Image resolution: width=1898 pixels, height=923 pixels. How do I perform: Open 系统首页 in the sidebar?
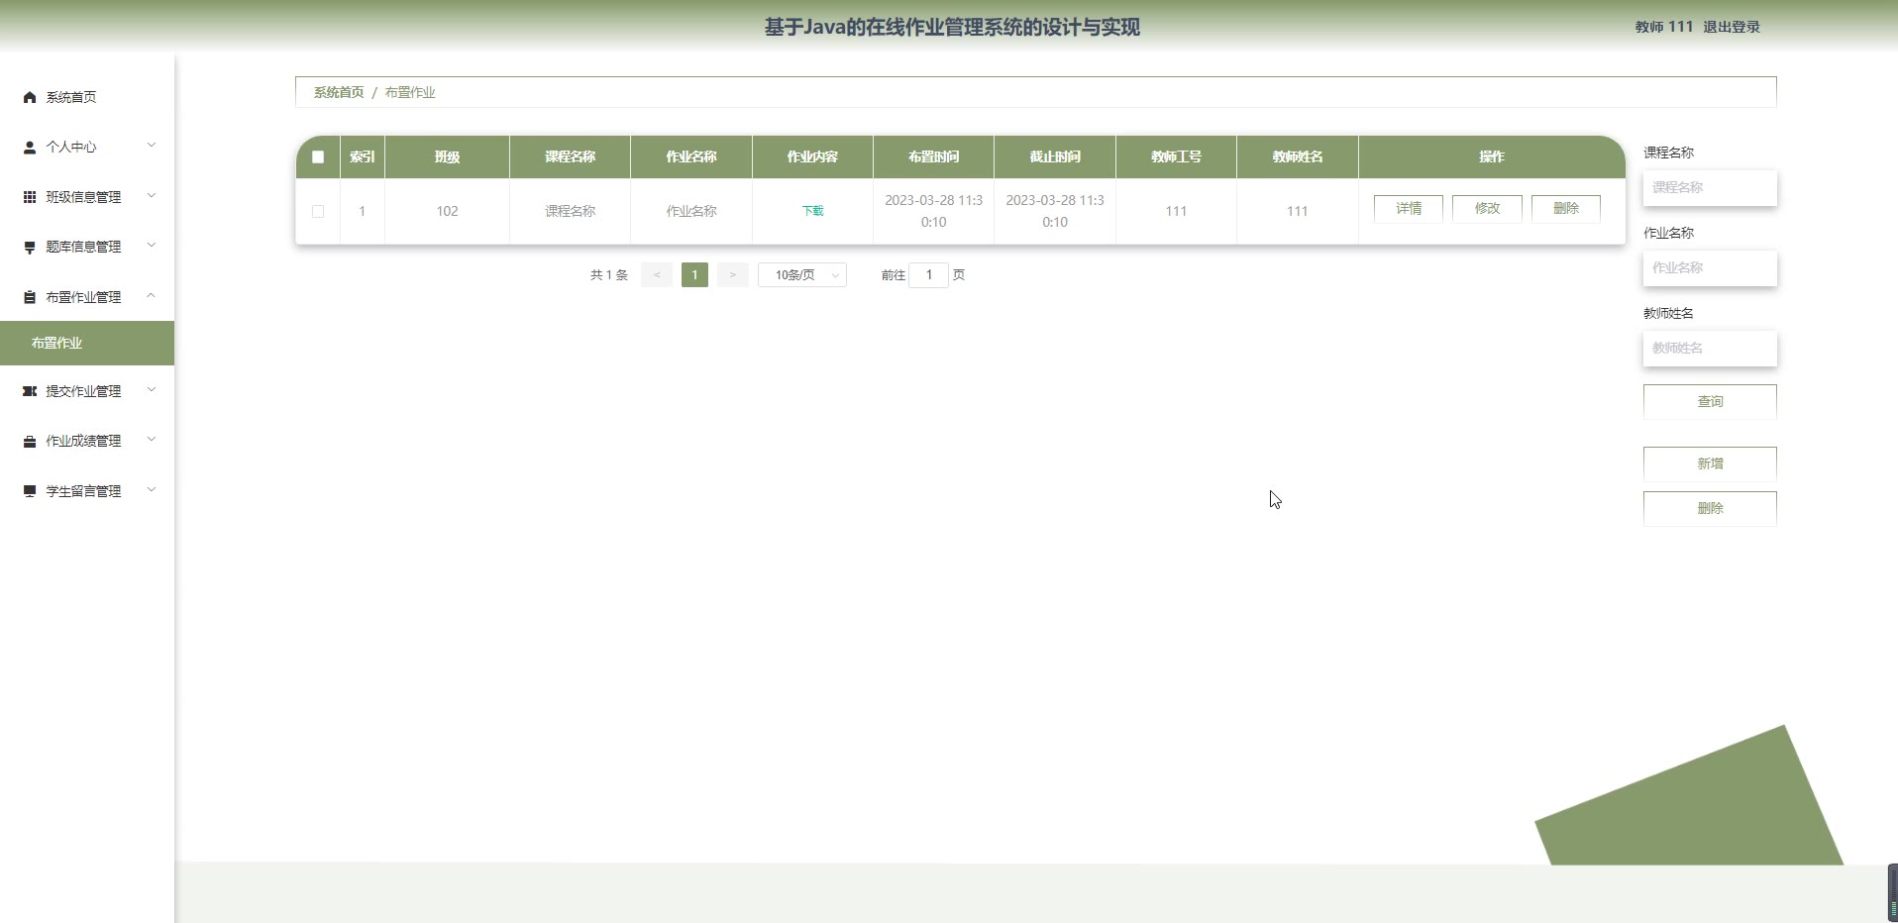pyautogui.click(x=87, y=97)
